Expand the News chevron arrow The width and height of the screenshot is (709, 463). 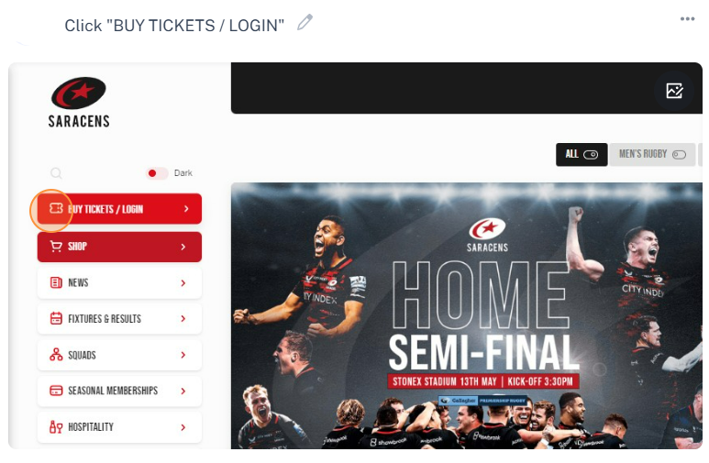(x=183, y=283)
